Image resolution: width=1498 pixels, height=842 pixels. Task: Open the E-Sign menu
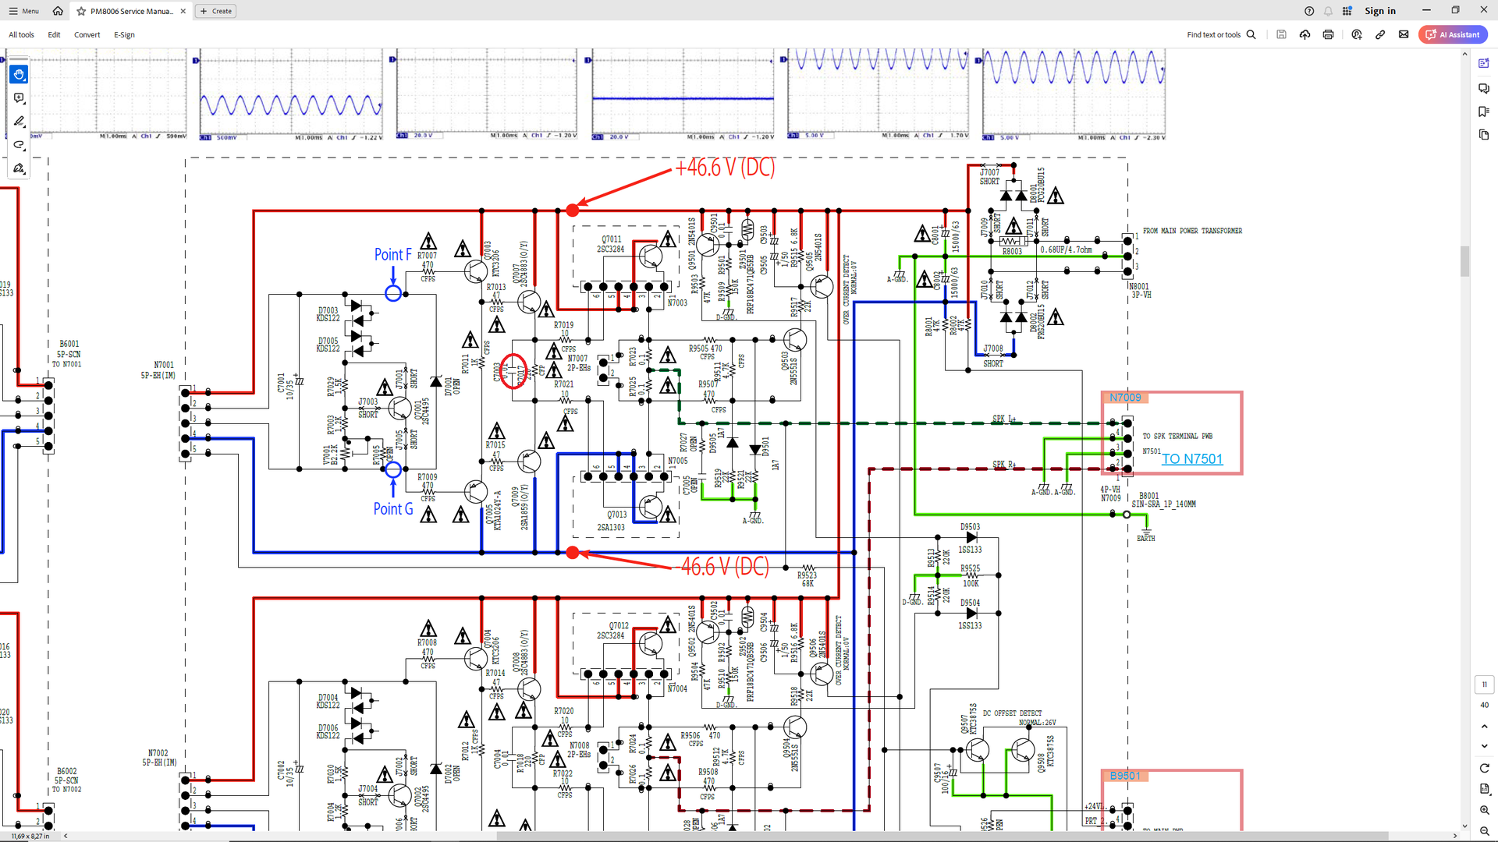(x=124, y=34)
